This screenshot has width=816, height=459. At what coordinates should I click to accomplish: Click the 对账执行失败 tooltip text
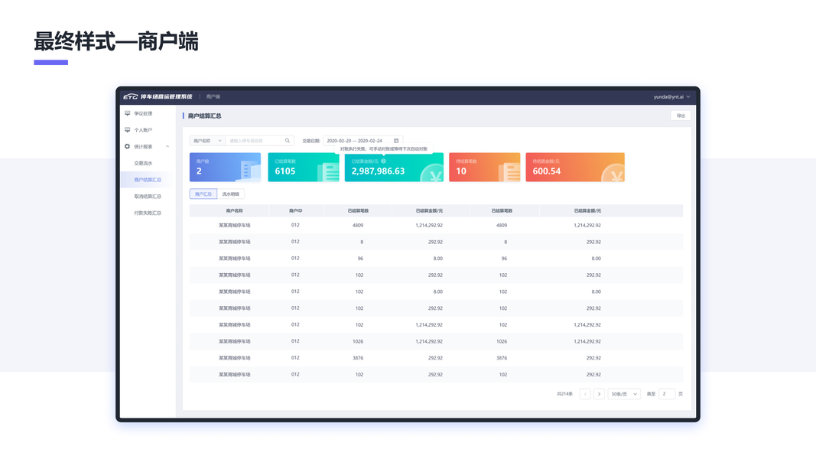(x=384, y=149)
